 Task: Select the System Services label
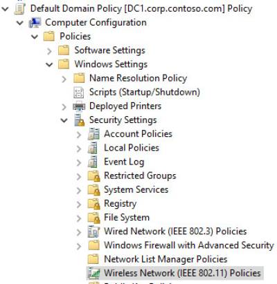click(136, 190)
